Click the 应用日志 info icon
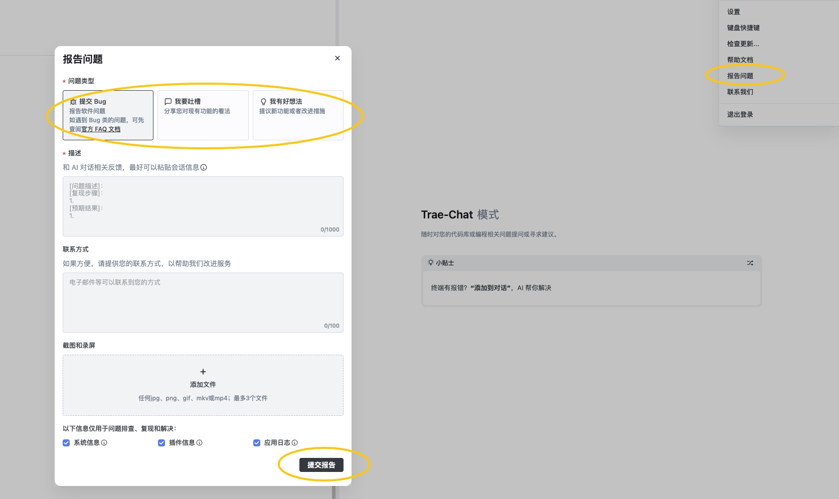839x499 pixels. click(295, 443)
